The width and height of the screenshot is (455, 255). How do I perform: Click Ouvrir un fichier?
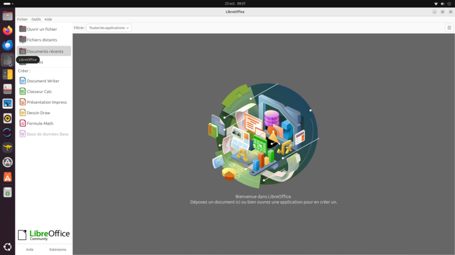click(44, 29)
